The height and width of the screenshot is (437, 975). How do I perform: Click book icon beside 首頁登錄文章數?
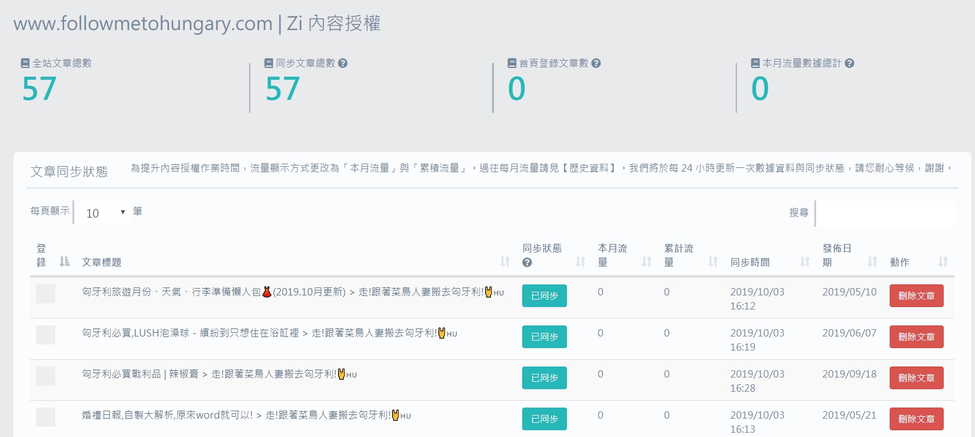point(512,63)
